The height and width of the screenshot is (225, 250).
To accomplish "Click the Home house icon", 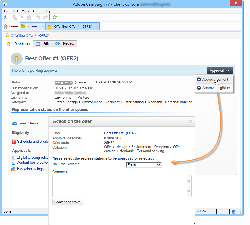I will coord(6,26).
